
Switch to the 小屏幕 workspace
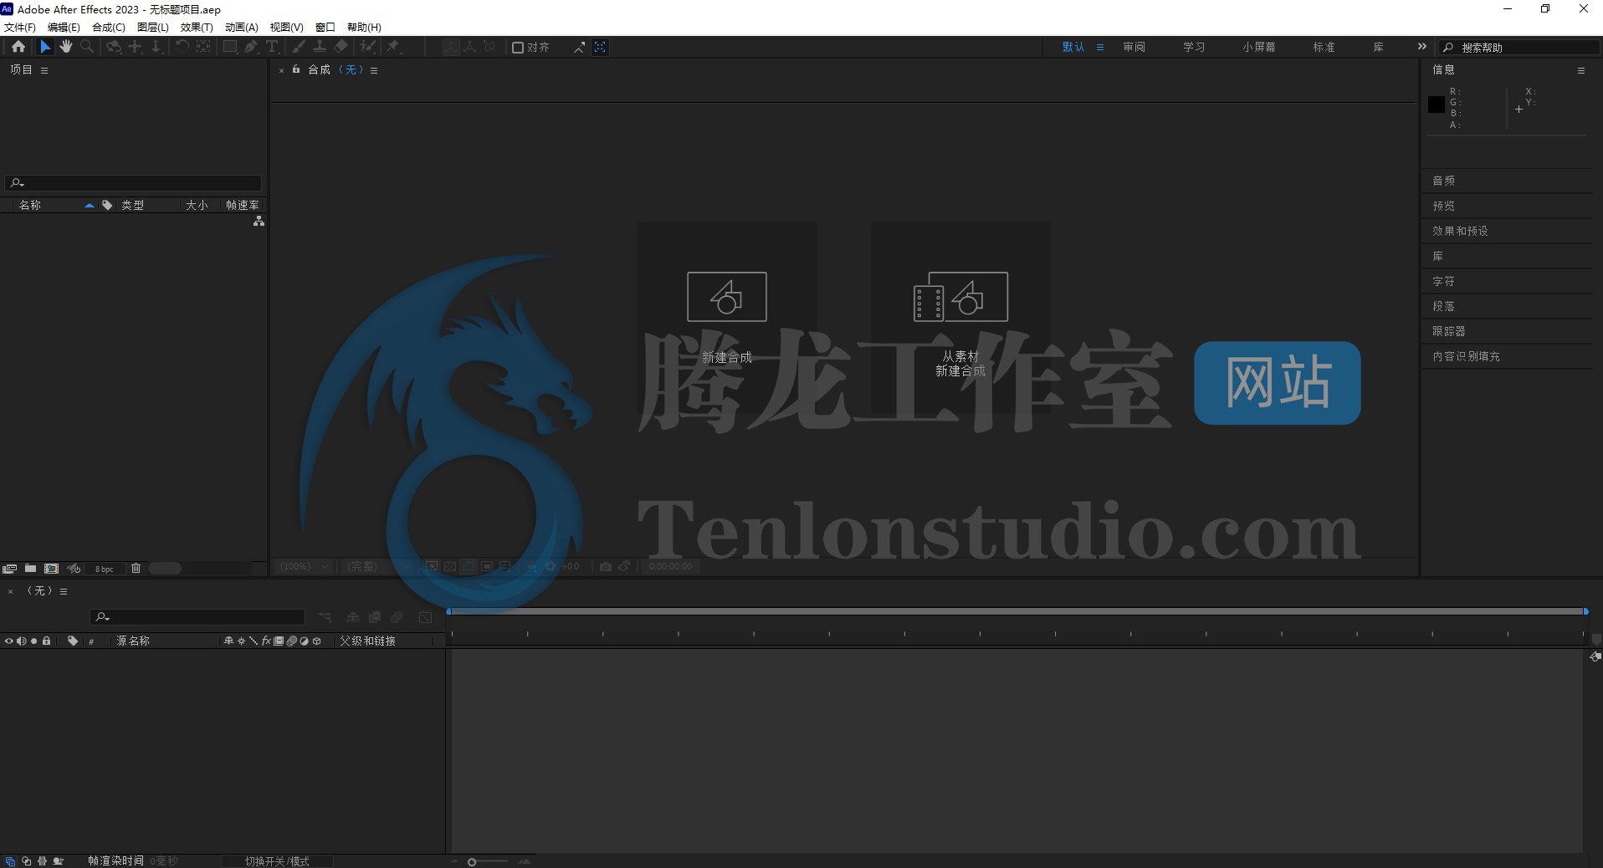click(1259, 48)
